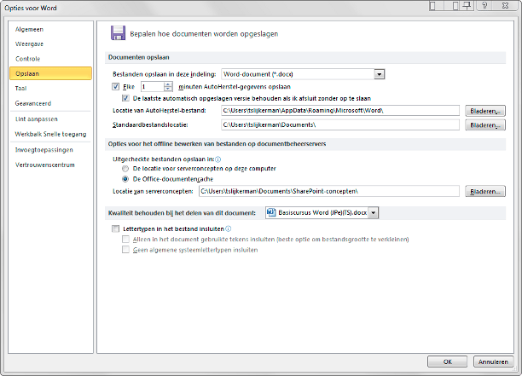Viewport: 522px width, 376px height.
Task: Toggle the Elke minuten AutoHerstel checkbox
Action: coord(115,86)
